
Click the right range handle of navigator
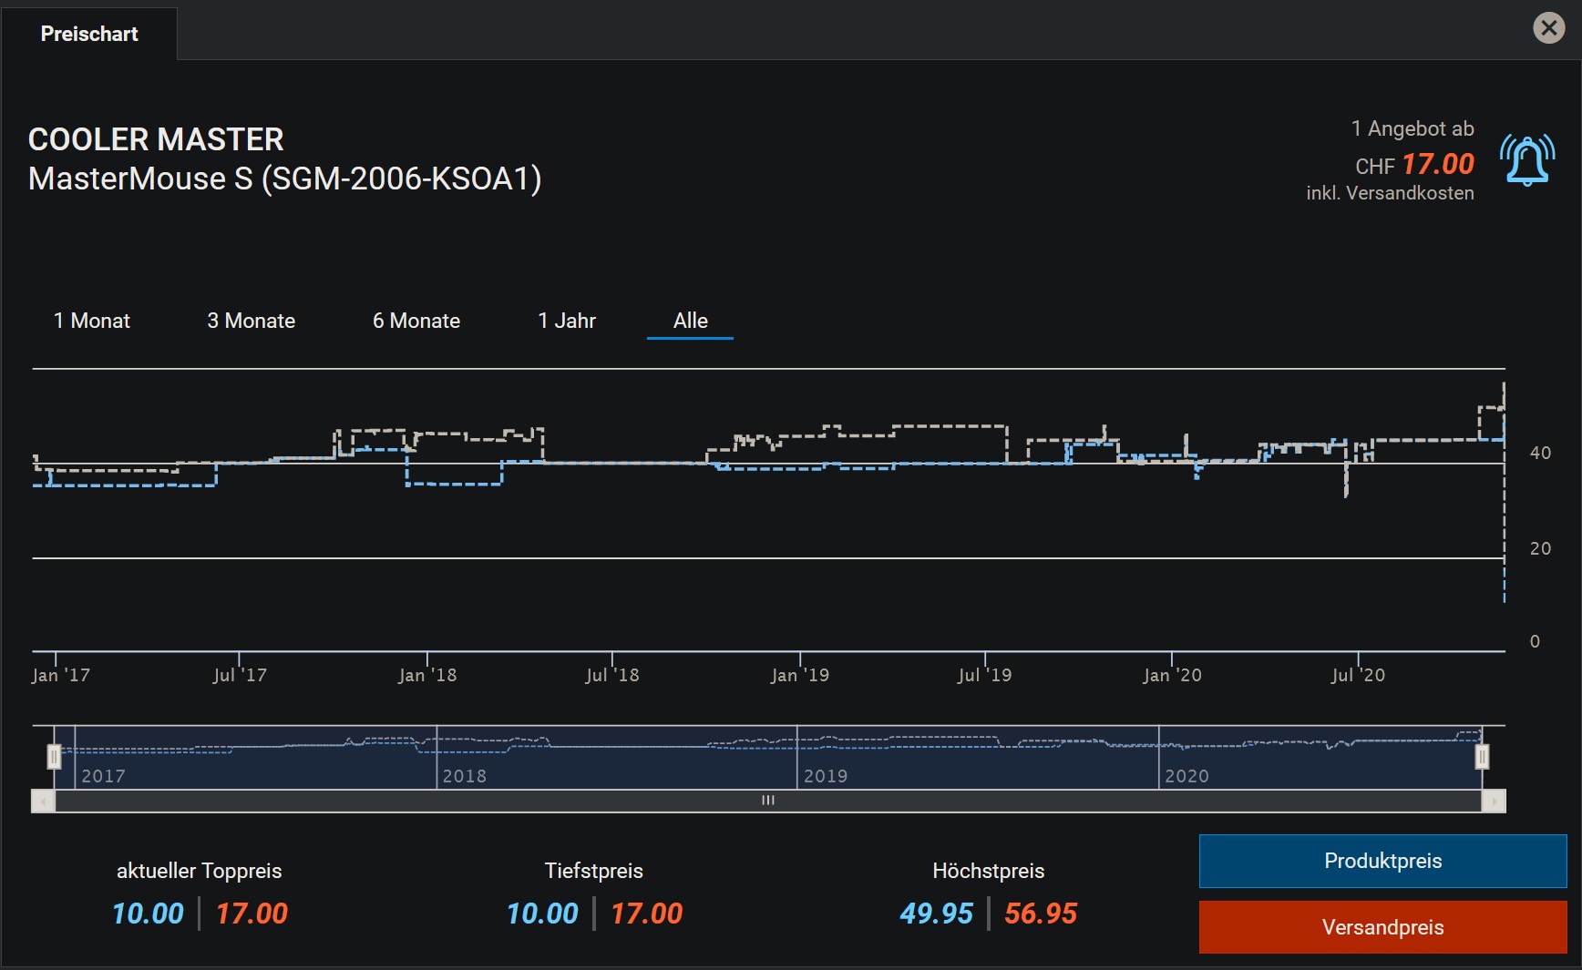(1482, 757)
